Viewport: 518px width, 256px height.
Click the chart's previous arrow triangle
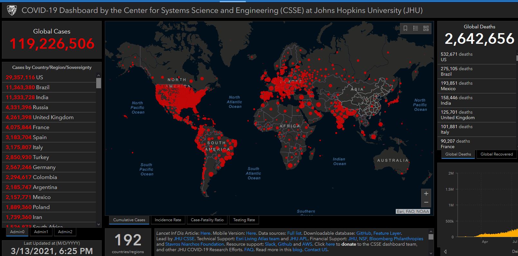click(445, 251)
